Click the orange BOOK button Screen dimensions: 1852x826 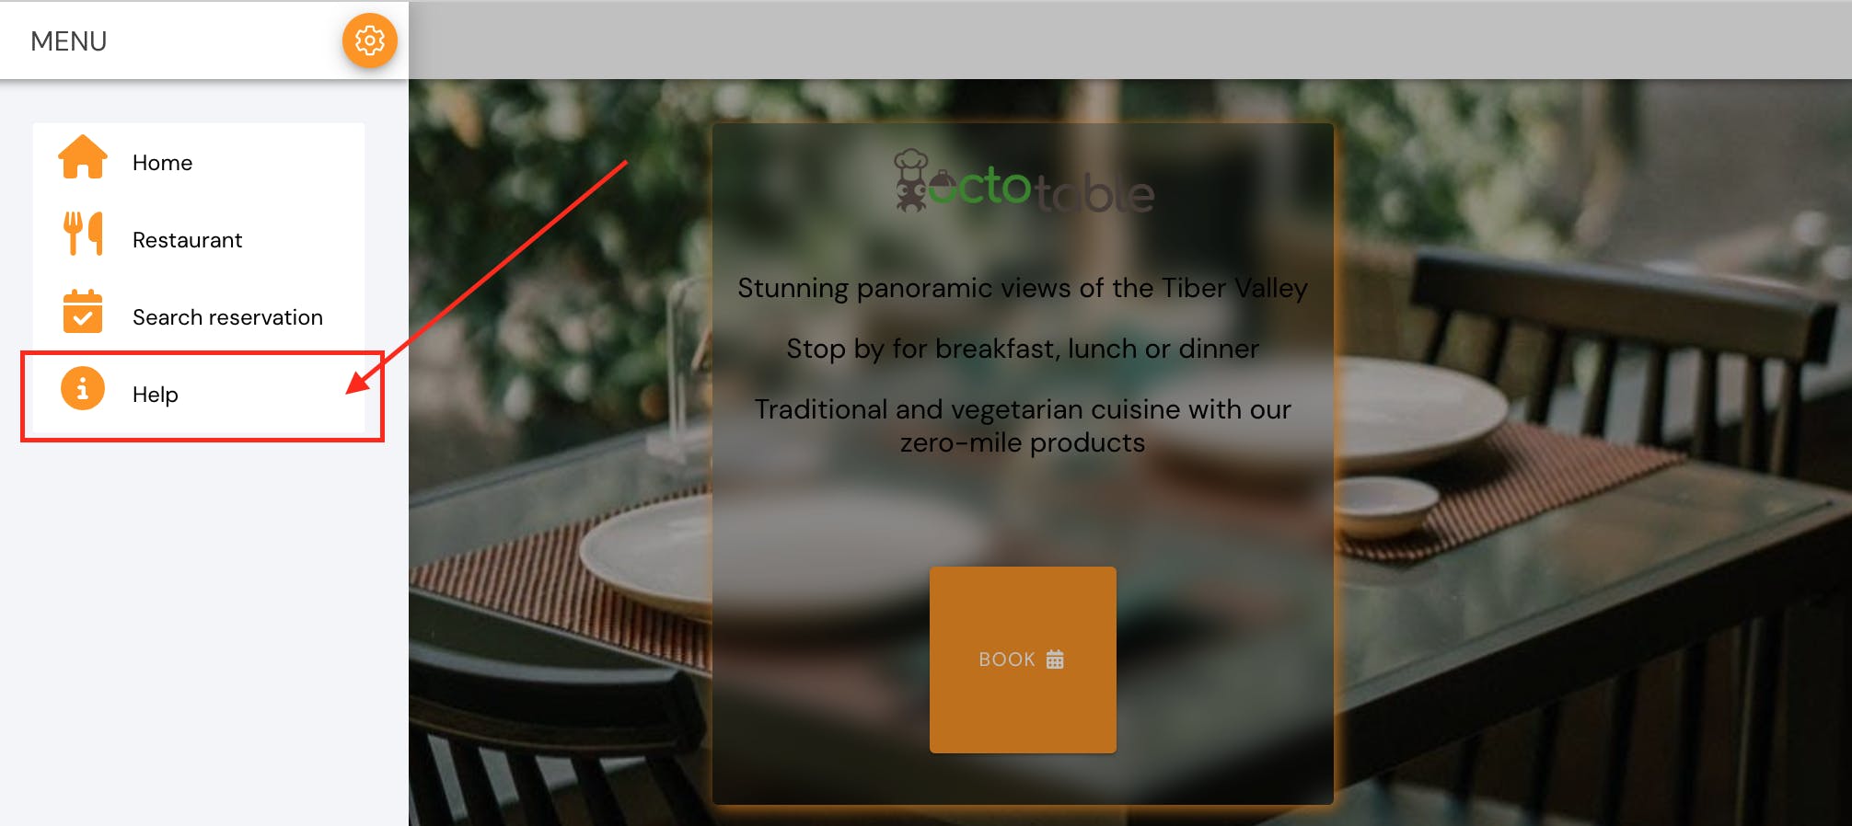coord(1023,660)
